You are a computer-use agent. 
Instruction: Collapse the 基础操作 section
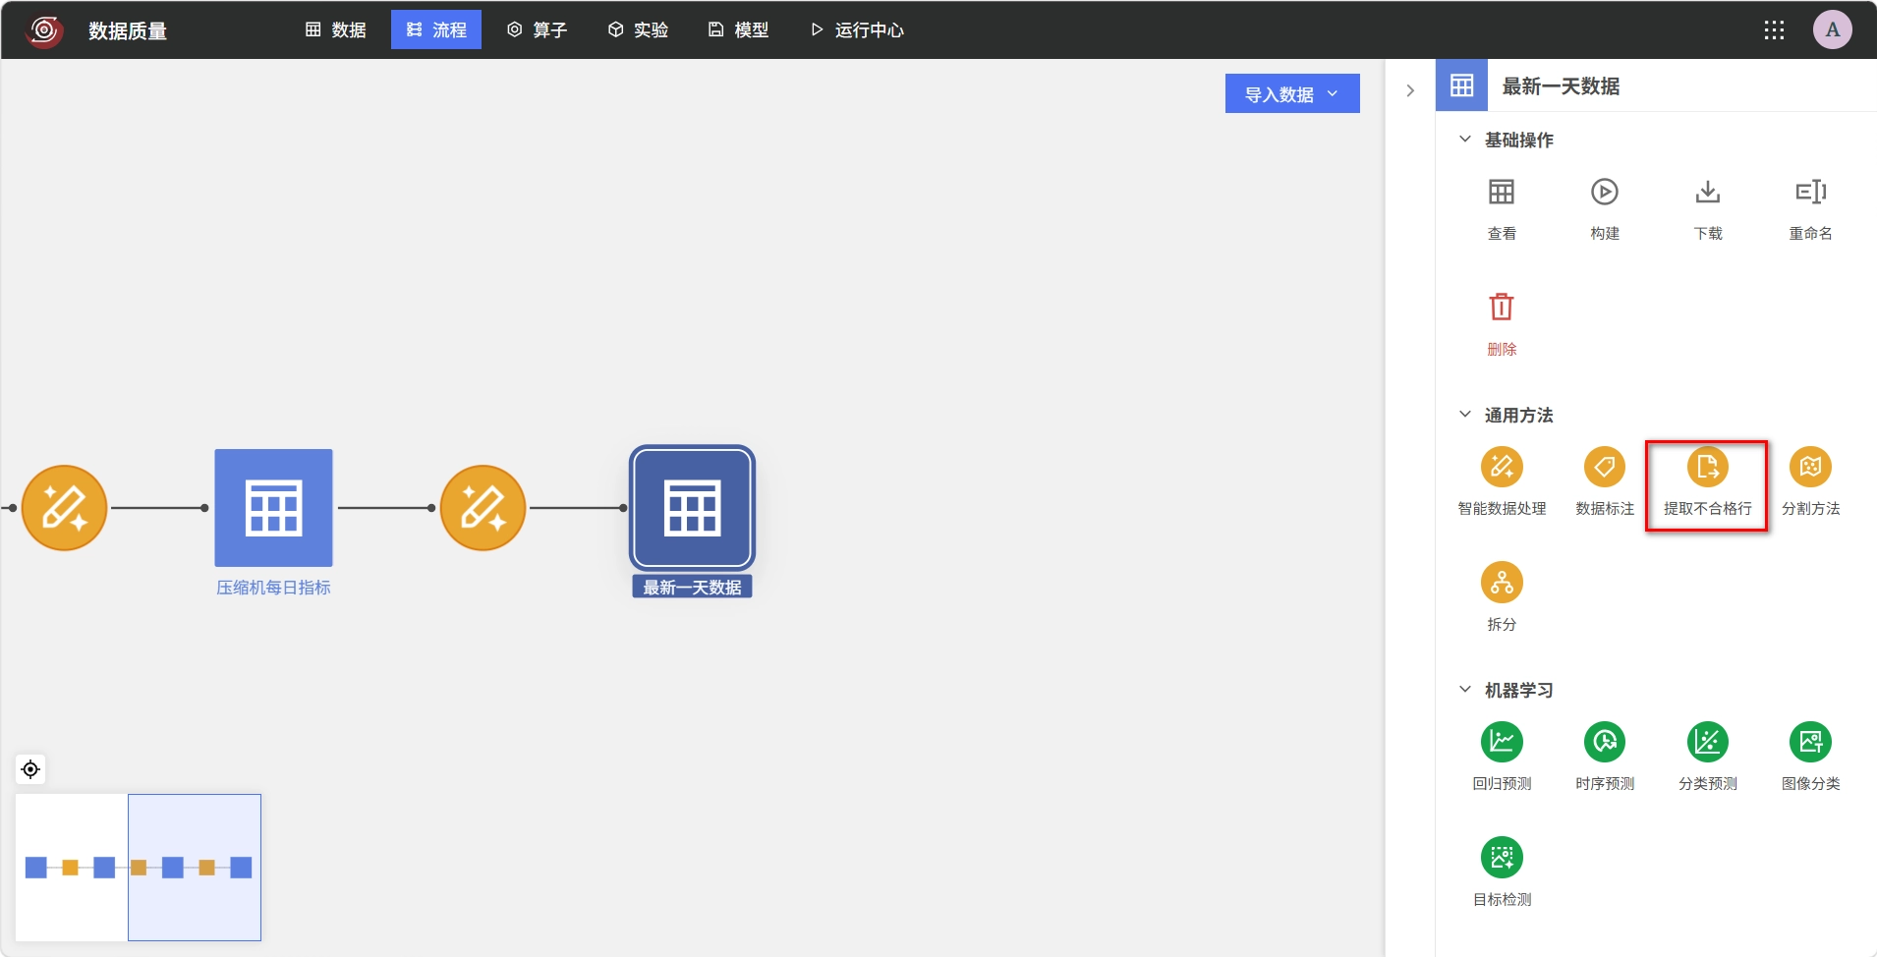tap(1465, 140)
